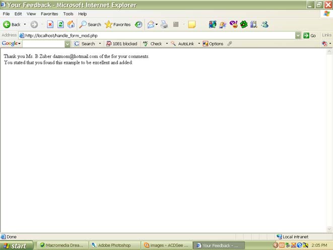The width and height of the screenshot is (333, 250).
Task: Click the green ICQ flower icon
Action: click(244, 25)
